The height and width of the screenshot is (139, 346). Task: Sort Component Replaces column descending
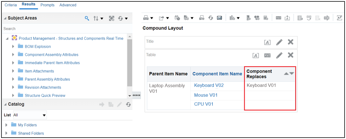click(x=292, y=73)
